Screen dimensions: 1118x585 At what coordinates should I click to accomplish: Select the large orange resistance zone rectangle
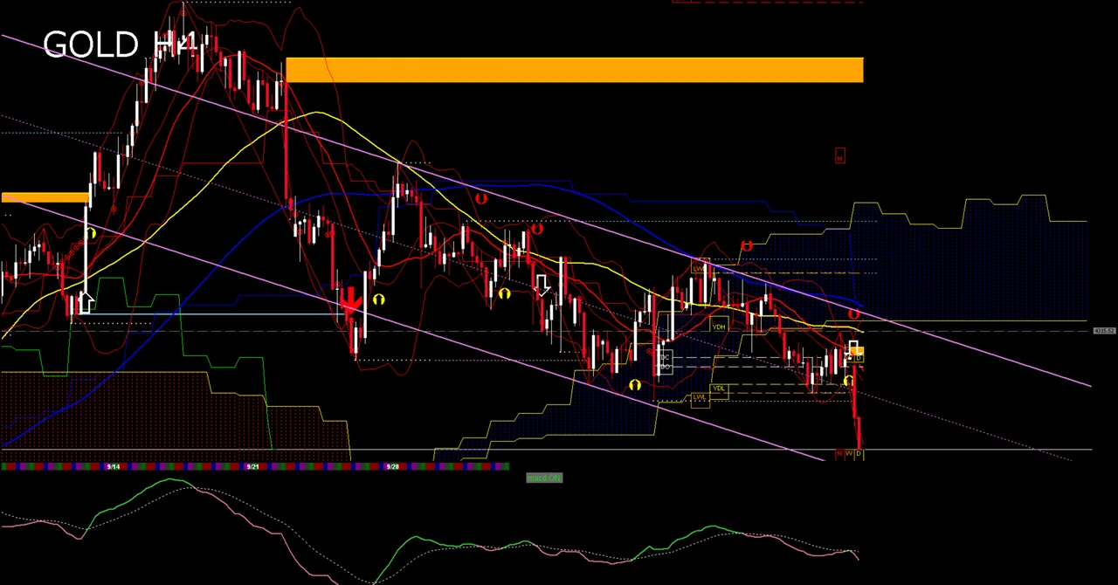pos(575,70)
